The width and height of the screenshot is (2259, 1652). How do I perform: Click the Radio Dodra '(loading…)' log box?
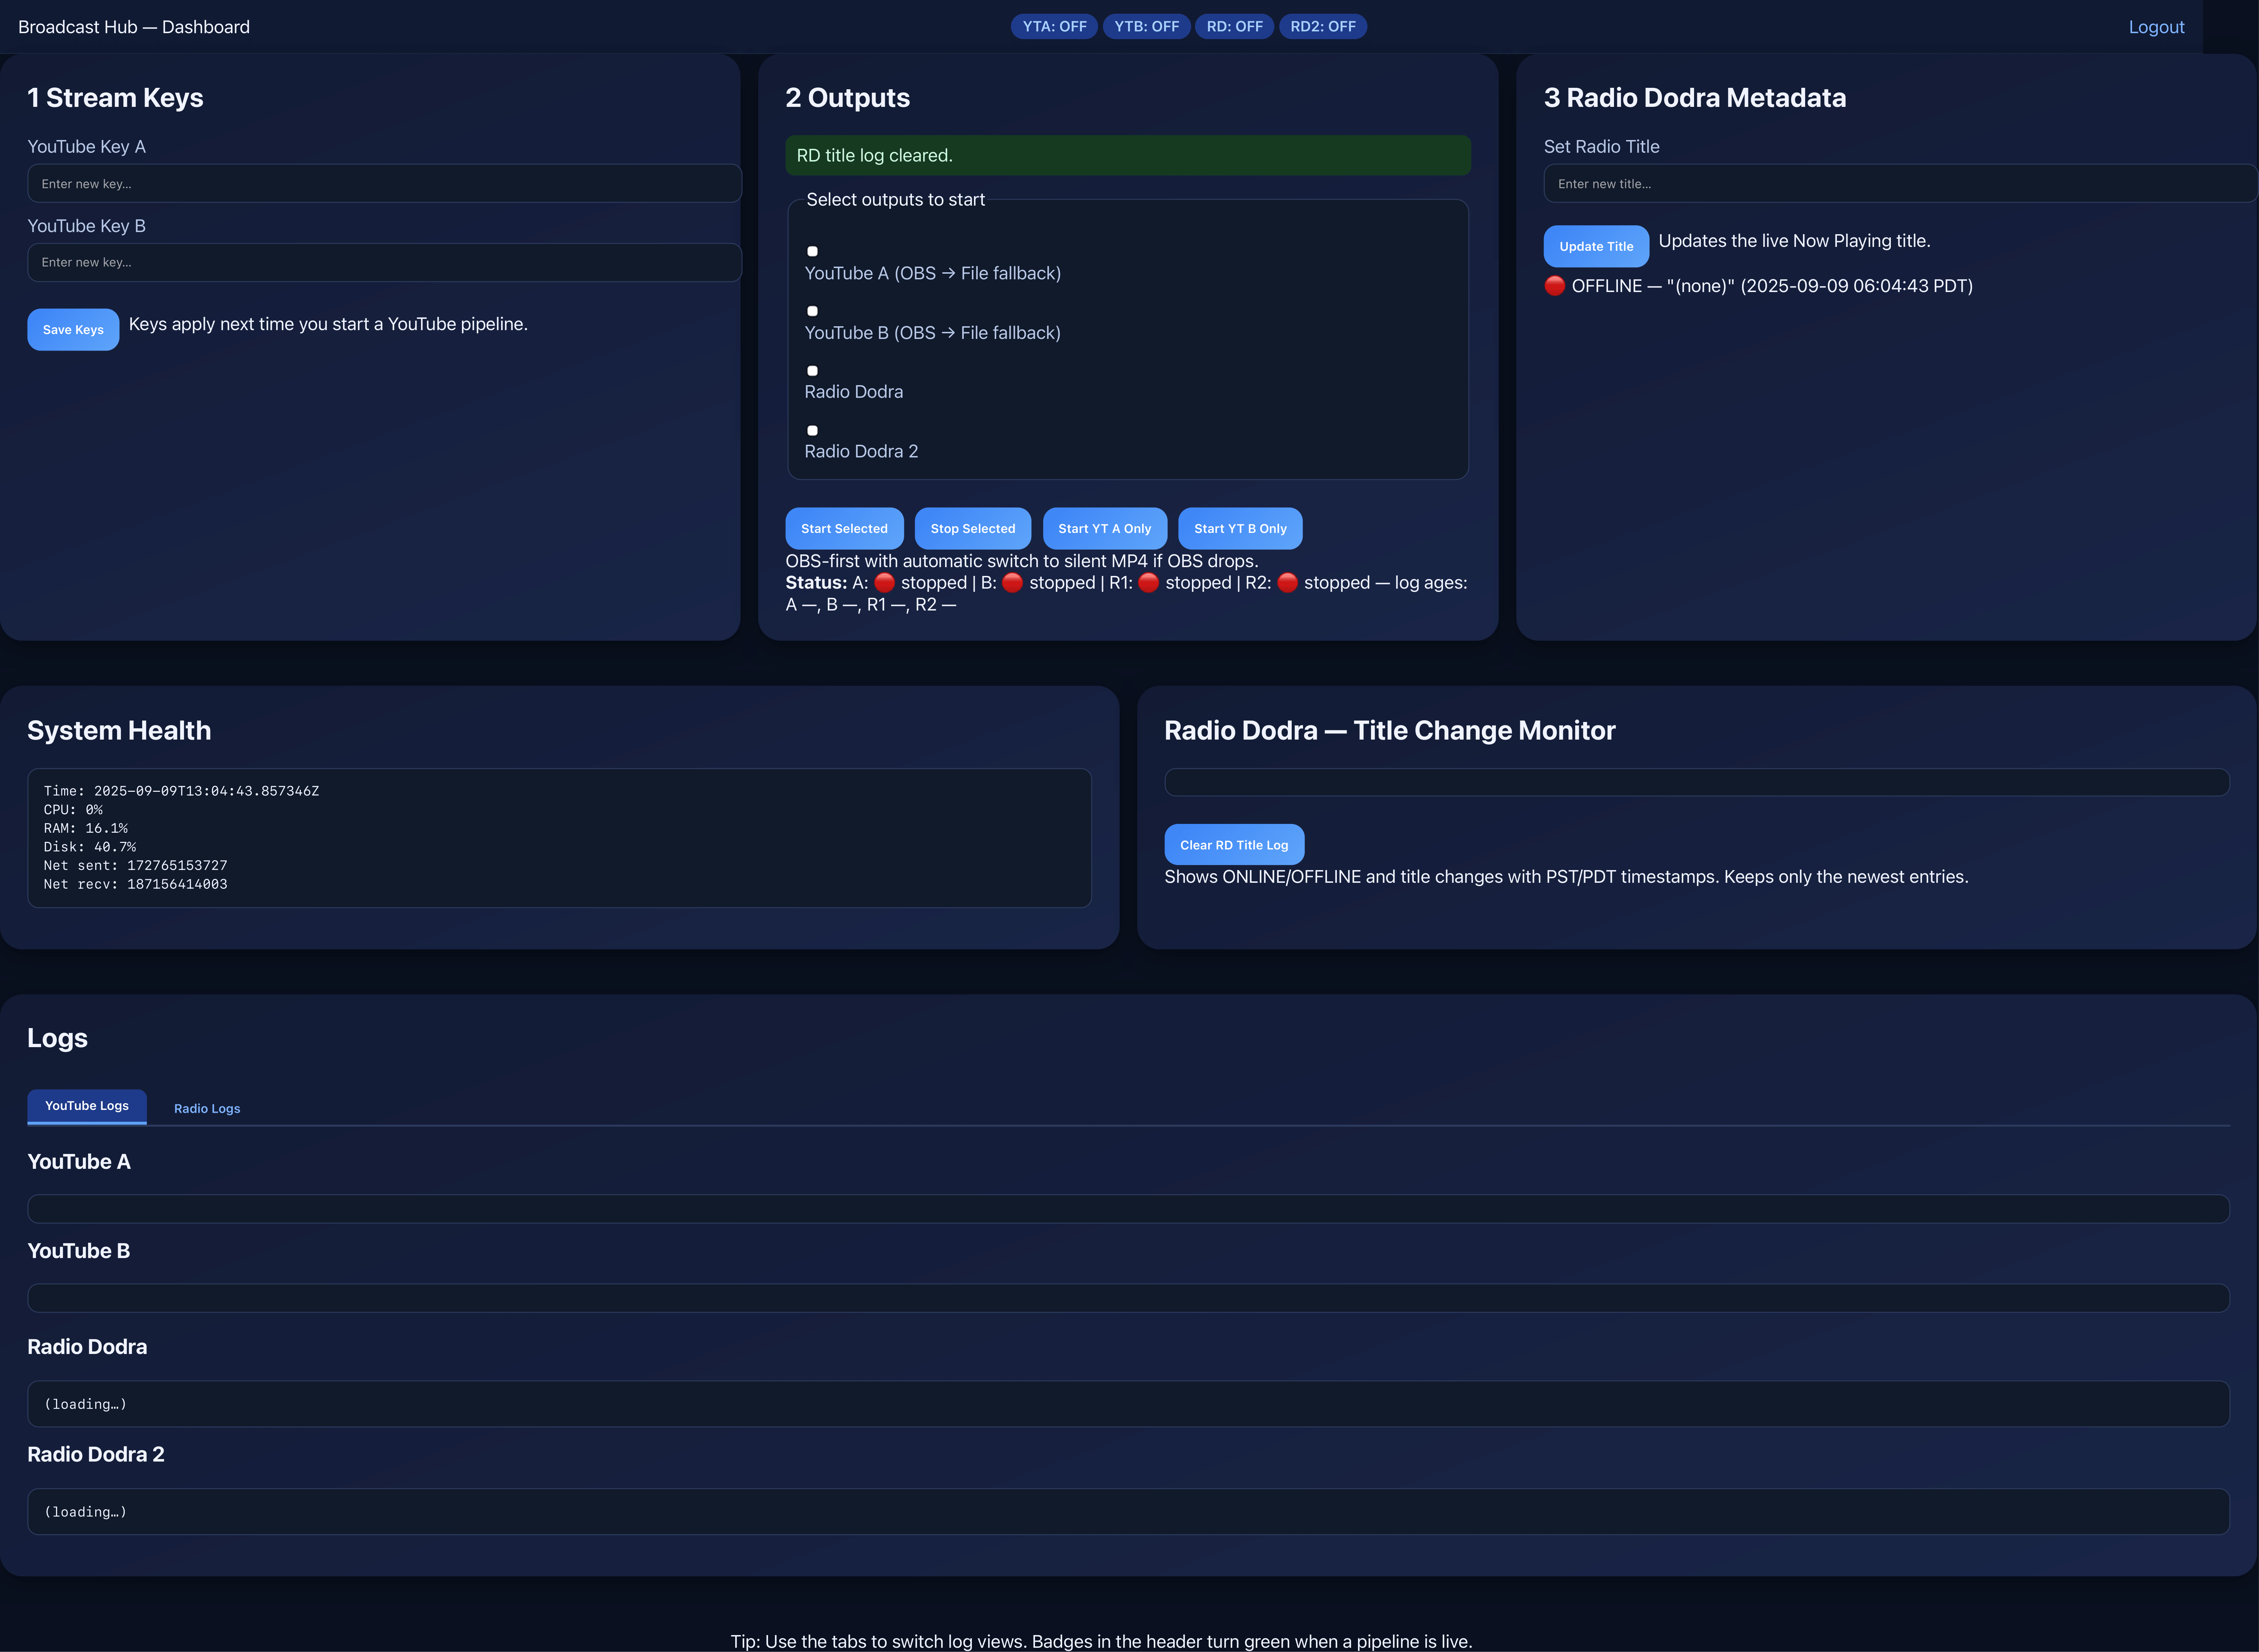pyautogui.click(x=1128, y=1404)
